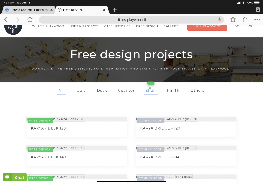Open the shopping cart icon
This screenshot has height=184, width=263.
tap(251, 26)
